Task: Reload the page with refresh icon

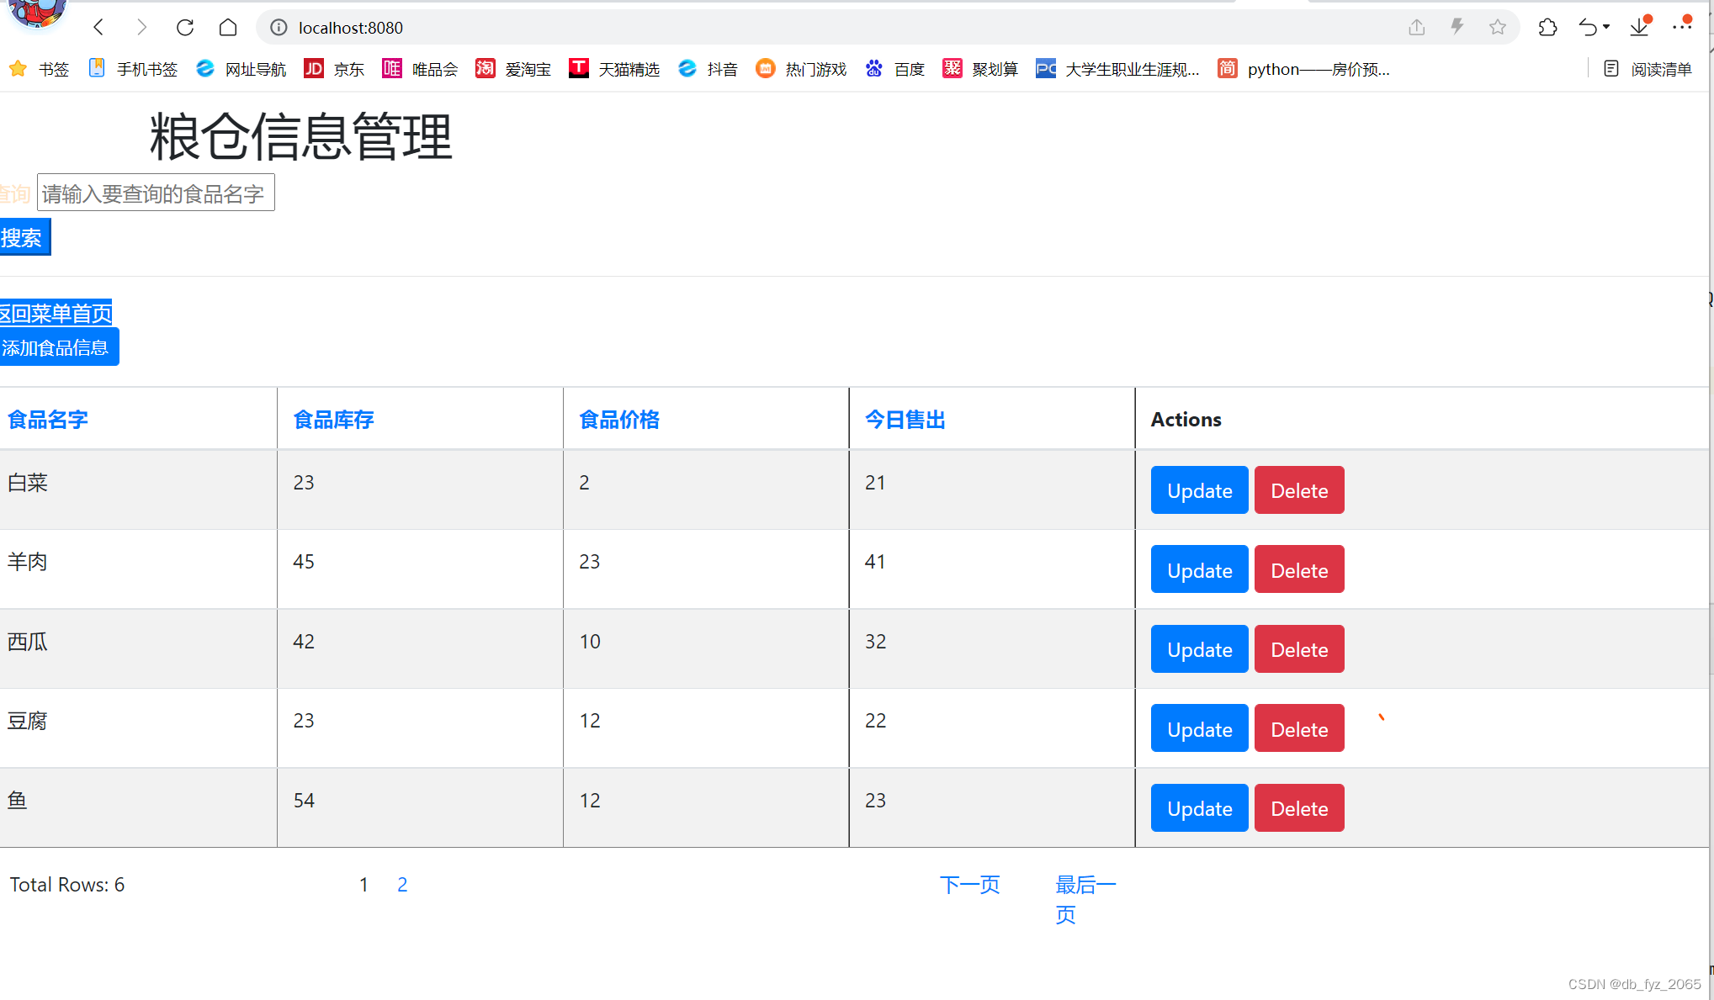Action: tap(185, 28)
